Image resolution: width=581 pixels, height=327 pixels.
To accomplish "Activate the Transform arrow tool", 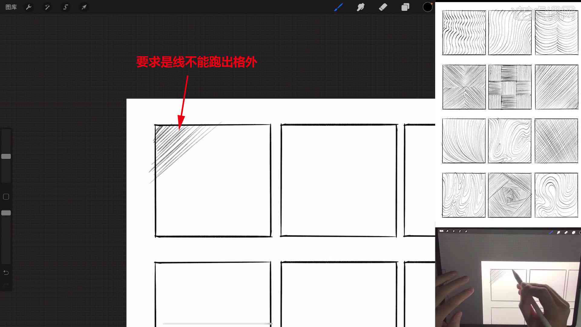I will 84,7.
